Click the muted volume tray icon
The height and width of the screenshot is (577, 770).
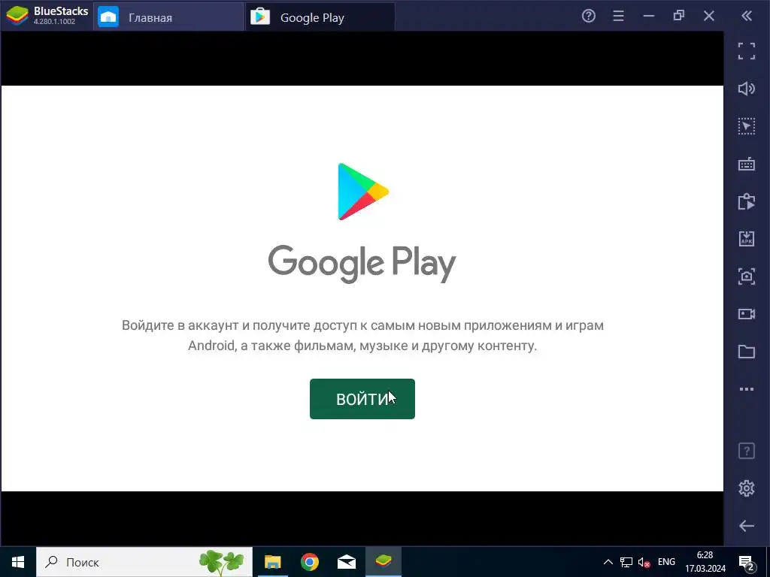coord(644,562)
